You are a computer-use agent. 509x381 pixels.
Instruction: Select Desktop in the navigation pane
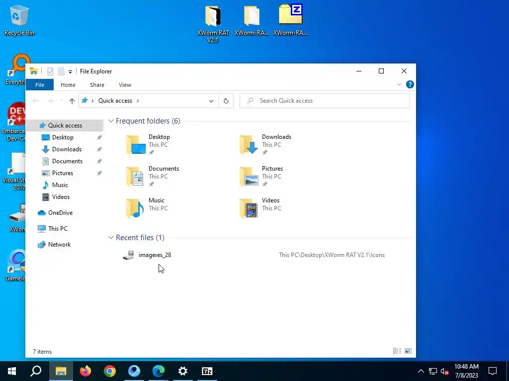[63, 137]
